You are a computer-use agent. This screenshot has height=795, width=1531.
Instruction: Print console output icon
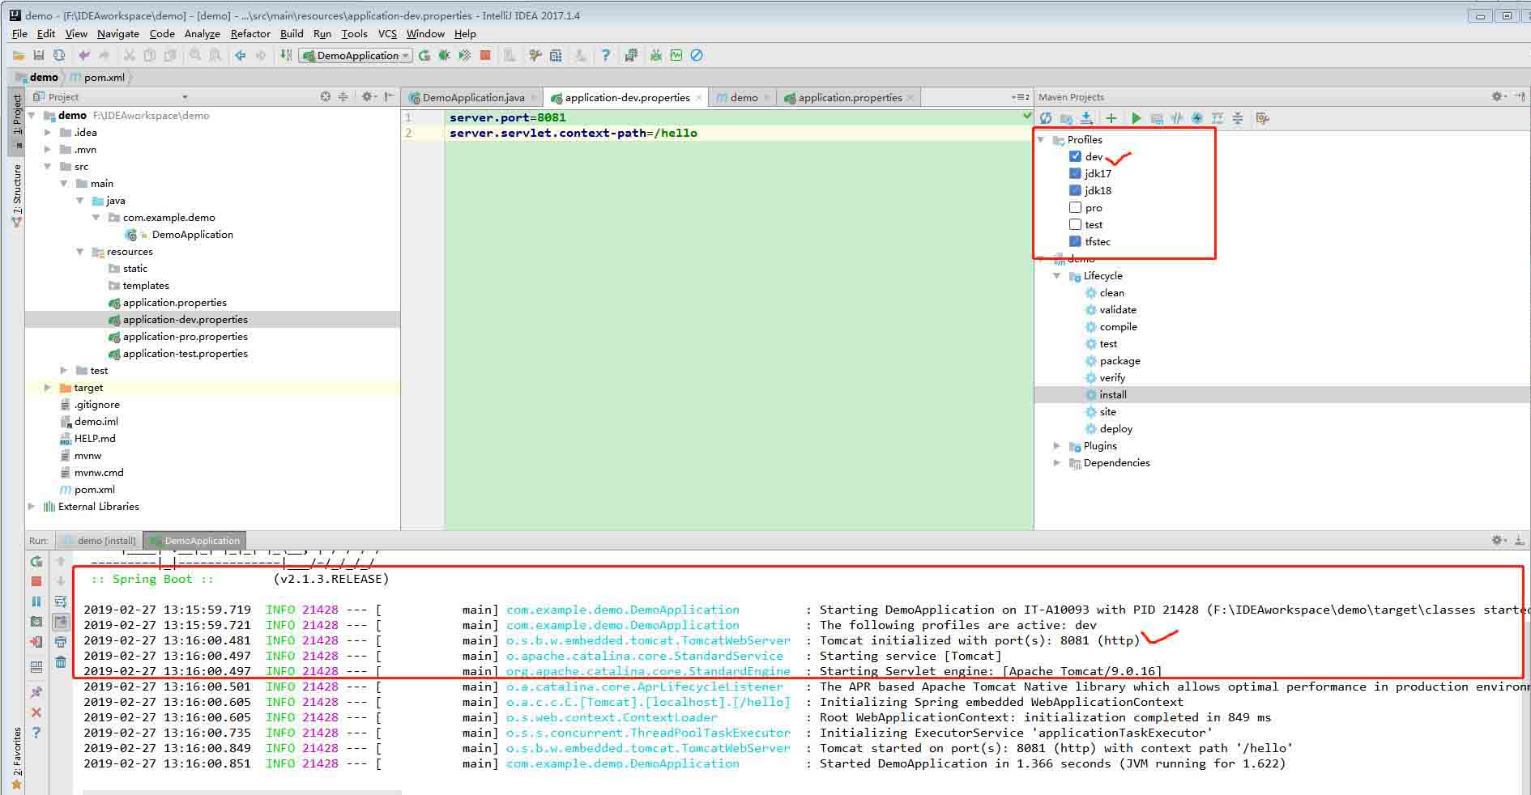61,642
